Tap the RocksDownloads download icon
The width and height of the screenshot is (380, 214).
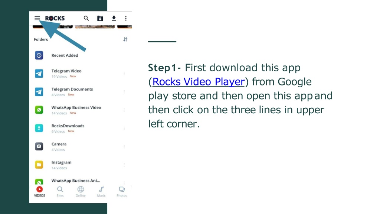click(39, 128)
